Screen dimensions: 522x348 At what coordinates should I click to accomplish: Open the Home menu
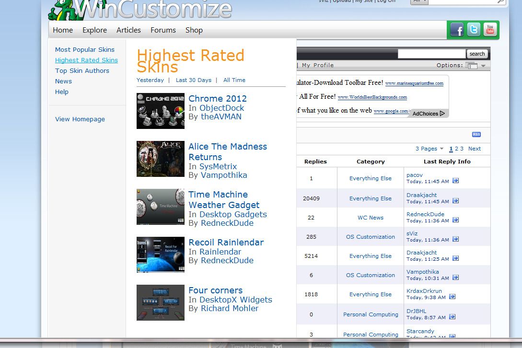click(x=63, y=30)
